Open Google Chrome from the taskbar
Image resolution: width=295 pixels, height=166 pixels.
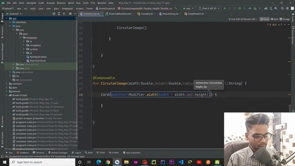[108, 162]
